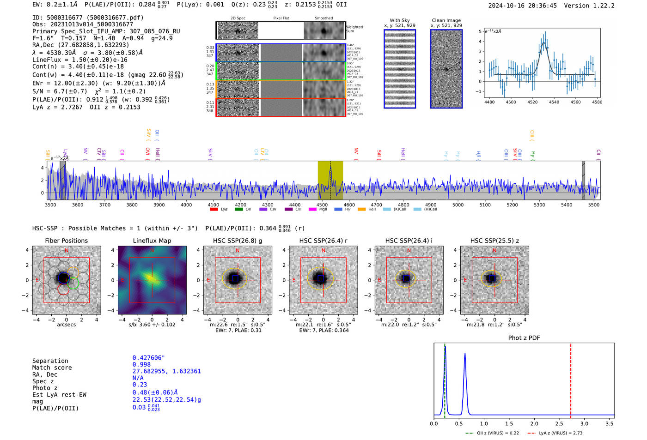
Task: Click the (K)CaII legend swatch
Action: point(387,210)
